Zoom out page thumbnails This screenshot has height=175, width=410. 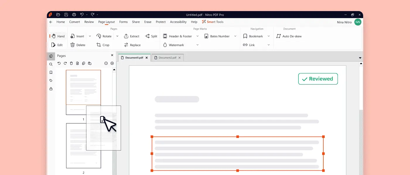click(106, 63)
